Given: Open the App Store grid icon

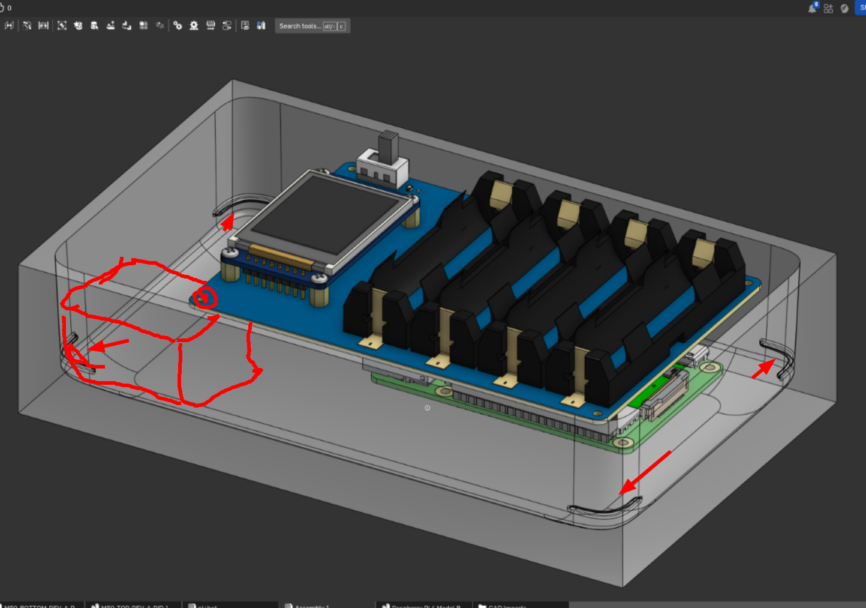Looking at the screenshot, I should point(828,8).
